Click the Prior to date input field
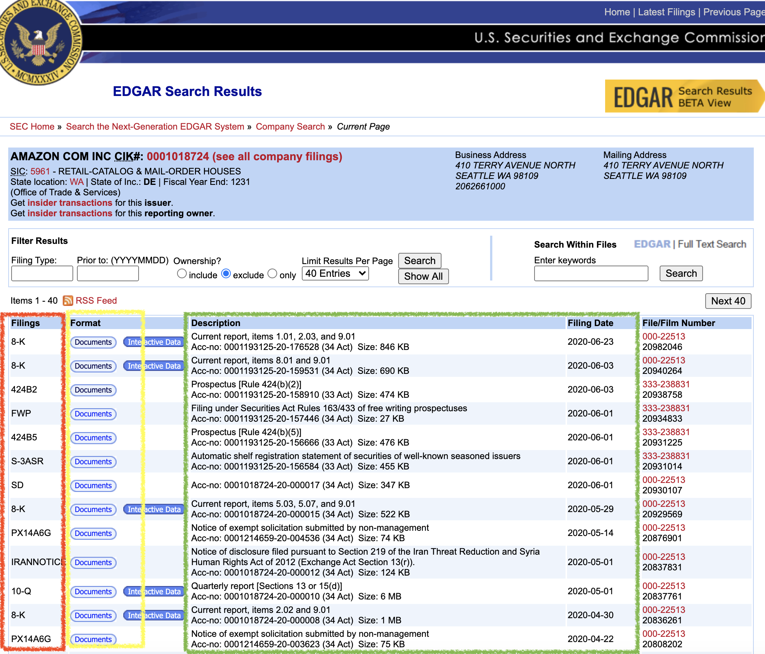Image resolution: width=765 pixels, height=654 pixels. [x=108, y=273]
